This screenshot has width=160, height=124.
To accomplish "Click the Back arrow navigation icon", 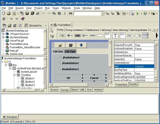I will pyautogui.click(x=11, y=19).
